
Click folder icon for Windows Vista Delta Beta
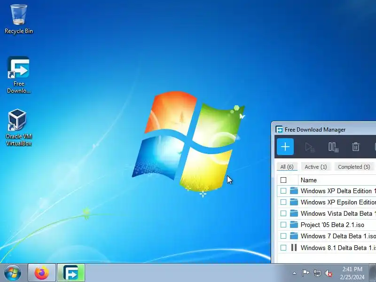(x=294, y=213)
